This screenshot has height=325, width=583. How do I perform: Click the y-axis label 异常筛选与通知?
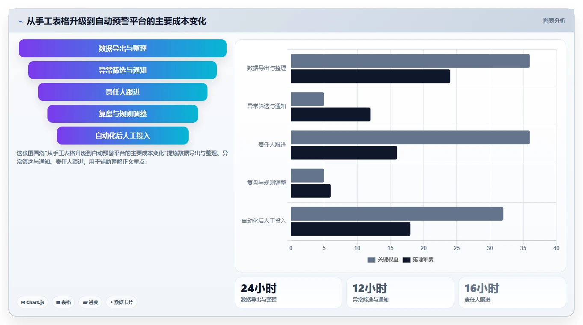click(x=266, y=106)
